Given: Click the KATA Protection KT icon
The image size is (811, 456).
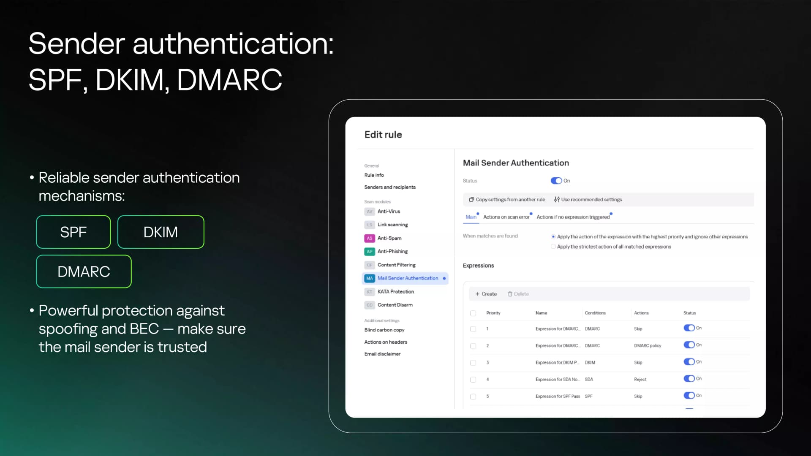Looking at the screenshot, I should pos(370,292).
